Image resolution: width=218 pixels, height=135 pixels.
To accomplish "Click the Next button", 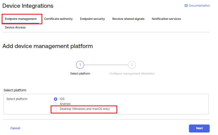I will point(199,128).
